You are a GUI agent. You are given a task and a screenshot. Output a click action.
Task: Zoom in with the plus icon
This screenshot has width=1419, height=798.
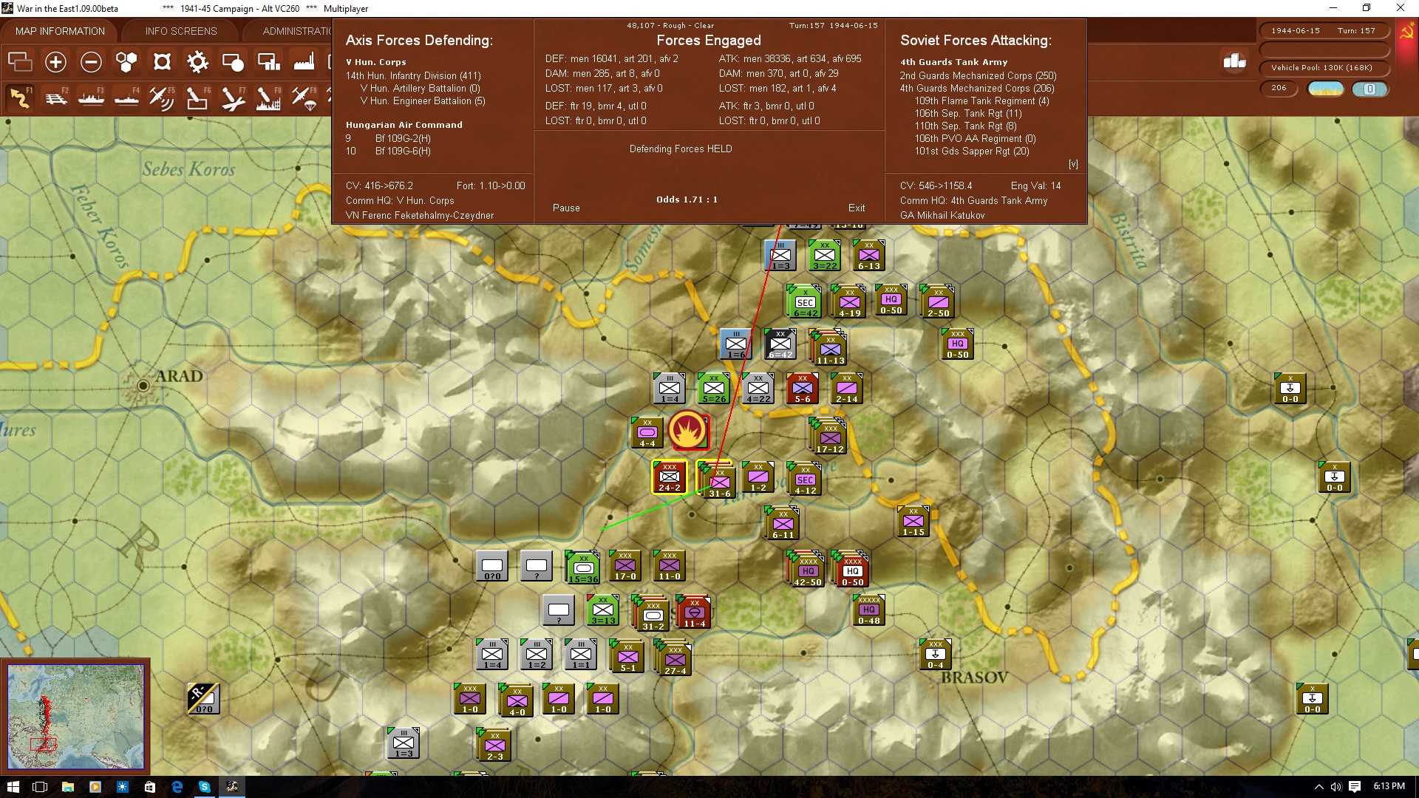coord(55,62)
